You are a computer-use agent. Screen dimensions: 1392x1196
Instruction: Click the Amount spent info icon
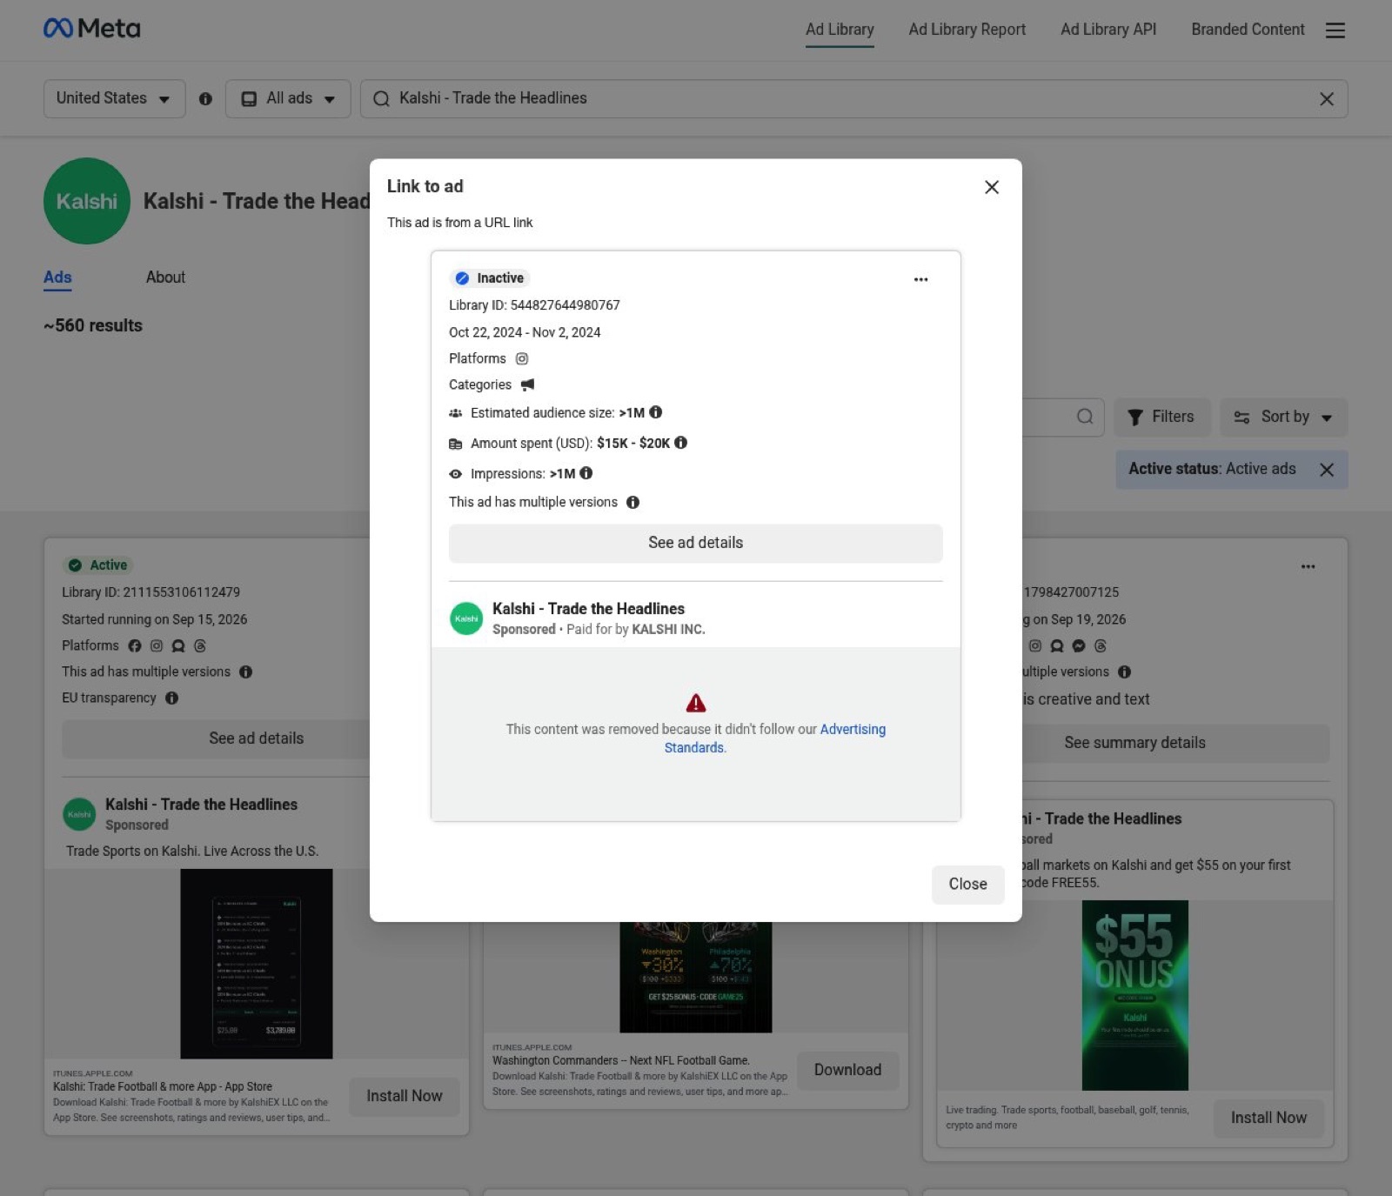click(x=681, y=443)
